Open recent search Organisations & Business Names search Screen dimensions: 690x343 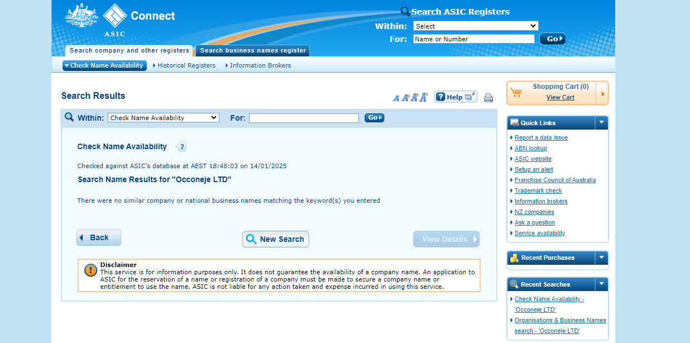pyautogui.click(x=560, y=325)
